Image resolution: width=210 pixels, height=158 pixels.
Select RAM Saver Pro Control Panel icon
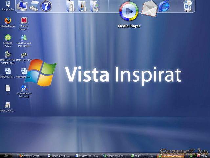click(8, 58)
